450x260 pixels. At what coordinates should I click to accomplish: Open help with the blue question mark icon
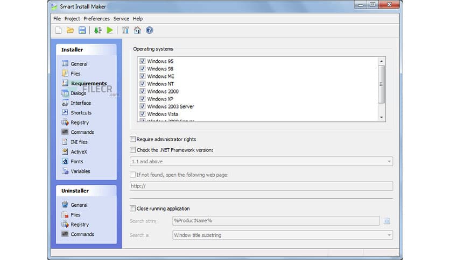[149, 31]
